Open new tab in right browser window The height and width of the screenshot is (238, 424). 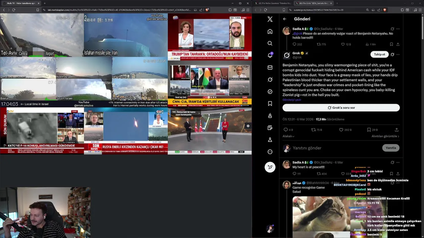[x=337, y=3]
